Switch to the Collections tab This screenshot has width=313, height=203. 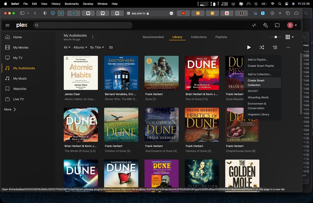(199, 37)
